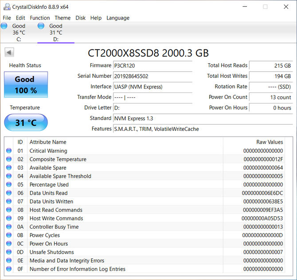Select the C: drive status orb
Image resolution: width=297 pixels, height=280 pixels.
tap(4, 26)
